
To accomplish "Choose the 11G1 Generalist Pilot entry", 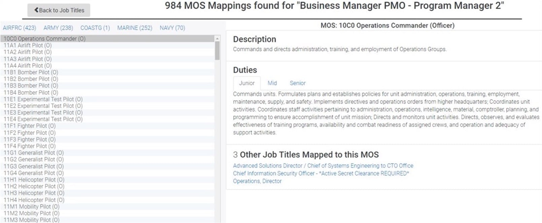I will pyautogui.click(x=34, y=153).
